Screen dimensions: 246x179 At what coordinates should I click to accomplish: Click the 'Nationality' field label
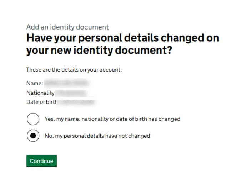[40, 93]
